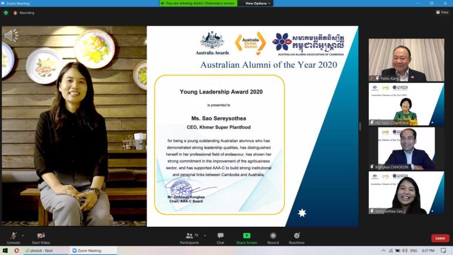Viewport: 453px width, 255px height.
Task: Open audio options arrow next to Unmute
Action: click(x=23, y=236)
